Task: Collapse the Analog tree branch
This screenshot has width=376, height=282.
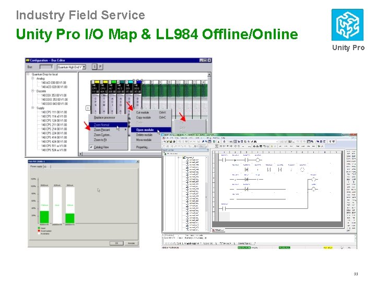Action: (33, 78)
